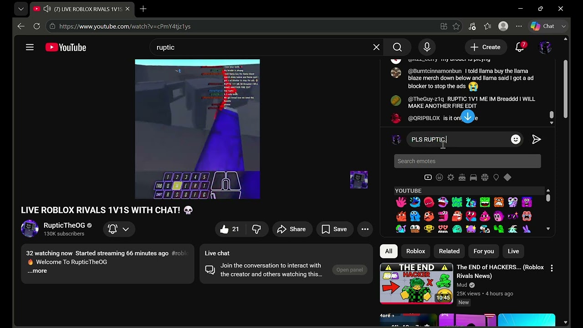Clear the search box text with X

[x=376, y=47]
